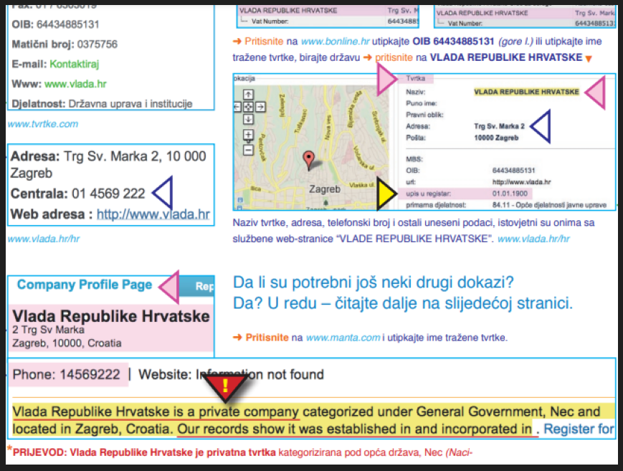
Task: Select the 'Centrala: 01 4569 222' line
Action: pos(78,194)
